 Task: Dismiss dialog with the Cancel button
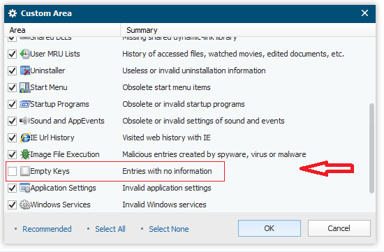(339, 228)
